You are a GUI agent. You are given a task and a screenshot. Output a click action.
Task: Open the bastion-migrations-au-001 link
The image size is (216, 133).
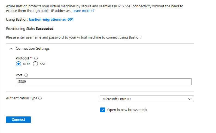point(51,20)
